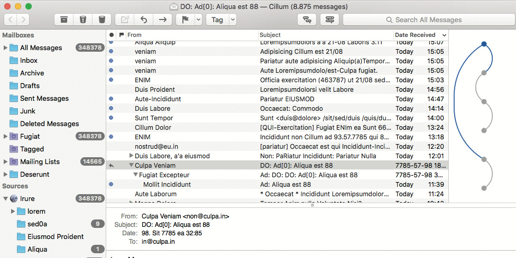Toggle unread dot on Aute-Incididunt message

click(111, 99)
